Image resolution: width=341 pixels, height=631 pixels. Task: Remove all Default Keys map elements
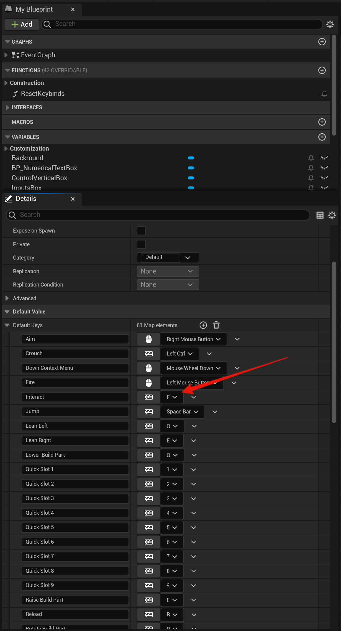click(216, 325)
